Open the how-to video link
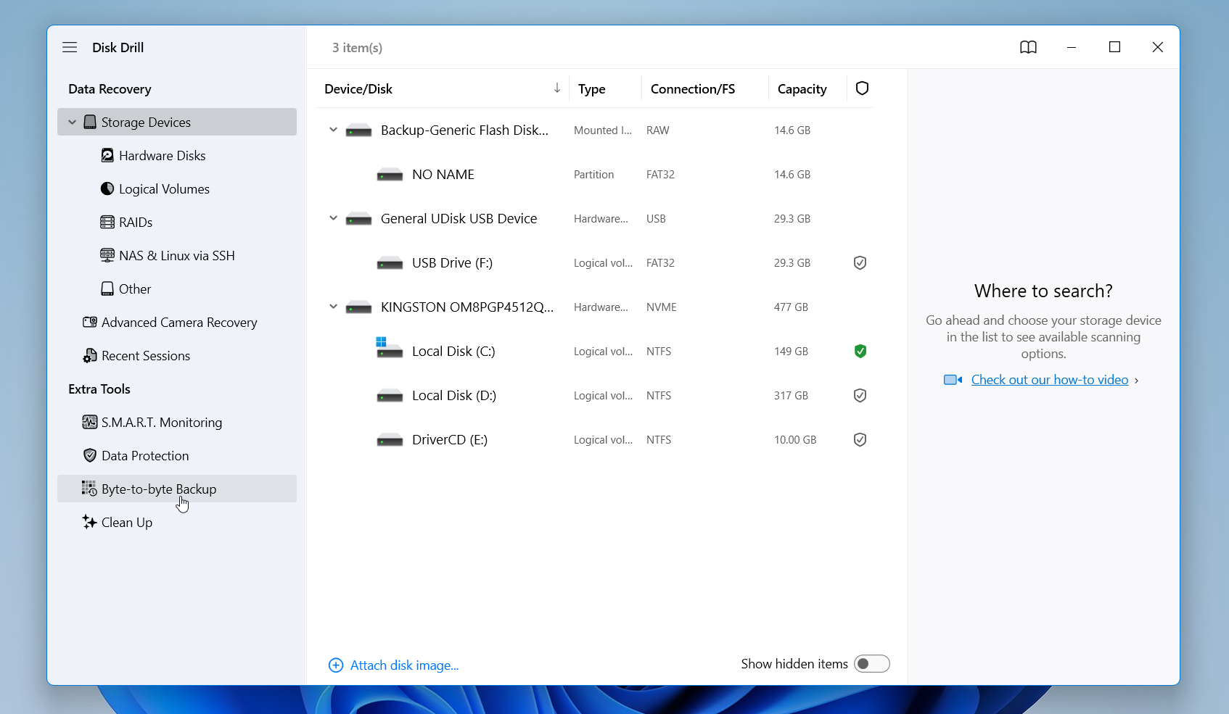This screenshot has width=1229, height=714. pos(1049,379)
